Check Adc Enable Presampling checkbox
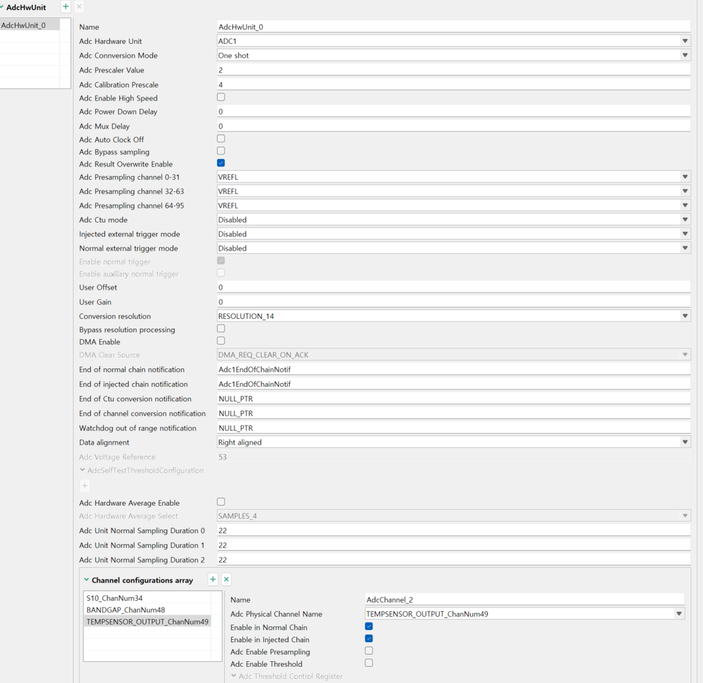 point(369,651)
